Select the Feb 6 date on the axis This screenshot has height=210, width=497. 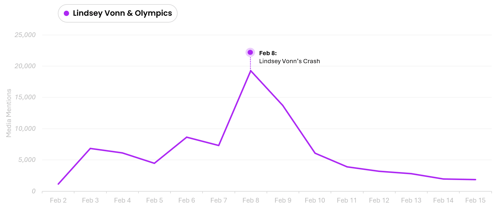coord(187,201)
